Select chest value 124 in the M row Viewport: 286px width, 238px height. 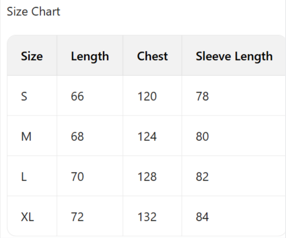pos(147,136)
